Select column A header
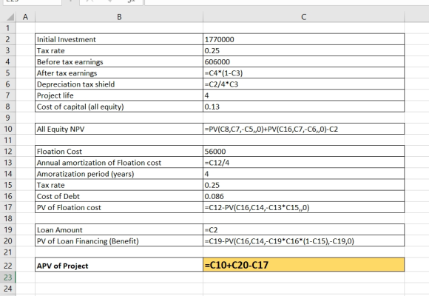The image size is (429, 296). pyautogui.click(x=25, y=17)
